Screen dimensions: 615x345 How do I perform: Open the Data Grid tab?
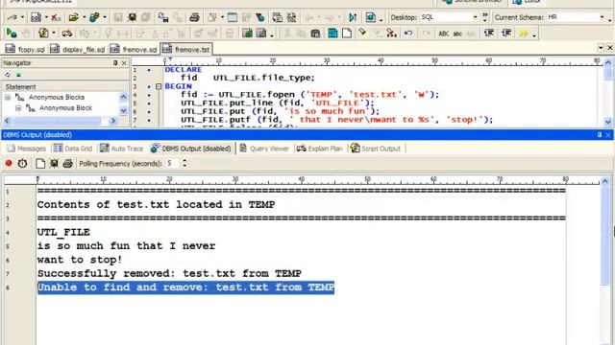[73, 149]
